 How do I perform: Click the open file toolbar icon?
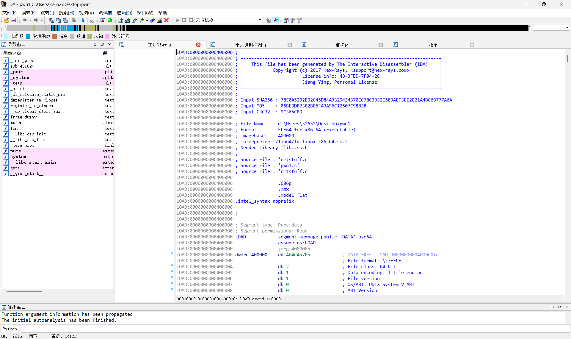(x=7, y=20)
